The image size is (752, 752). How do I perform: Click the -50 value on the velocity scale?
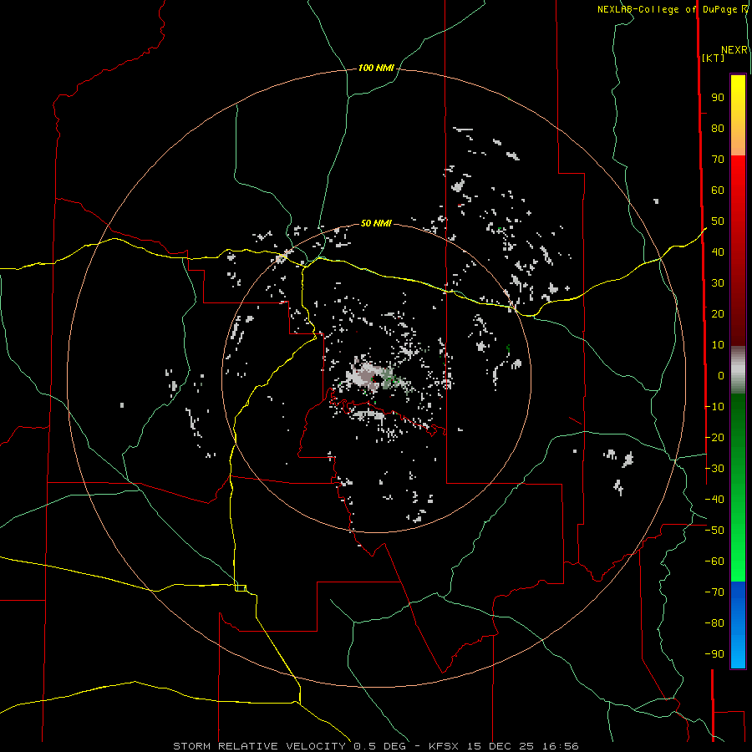pyautogui.click(x=714, y=531)
